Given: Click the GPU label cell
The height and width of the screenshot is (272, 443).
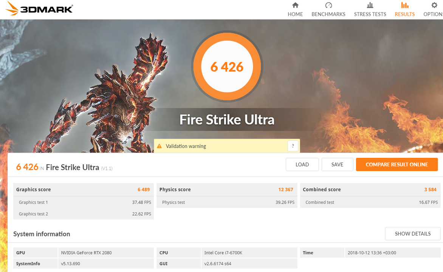Looking at the screenshot, I should point(35,252).
